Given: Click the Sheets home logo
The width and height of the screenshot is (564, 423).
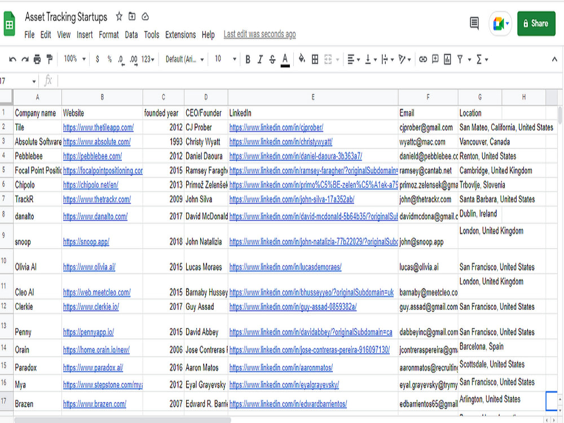Looking at the screenshot, I should 10,24.
